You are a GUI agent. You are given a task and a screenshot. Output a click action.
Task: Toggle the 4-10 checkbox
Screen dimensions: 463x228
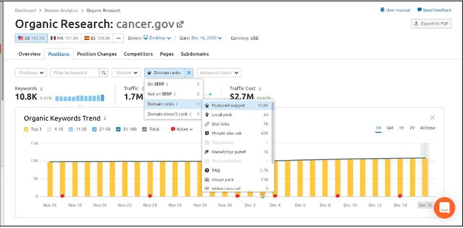(49, 129)
